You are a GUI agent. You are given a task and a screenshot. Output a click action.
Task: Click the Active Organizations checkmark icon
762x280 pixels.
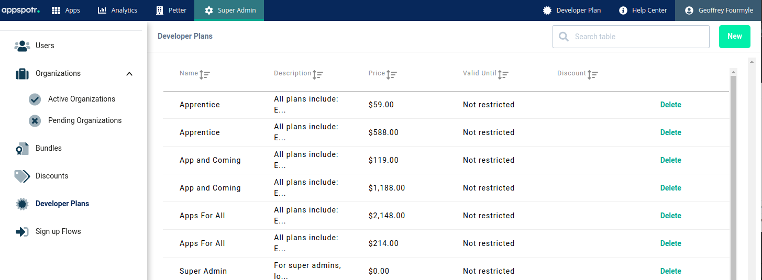pyautogui.click(x=35, y=99)
